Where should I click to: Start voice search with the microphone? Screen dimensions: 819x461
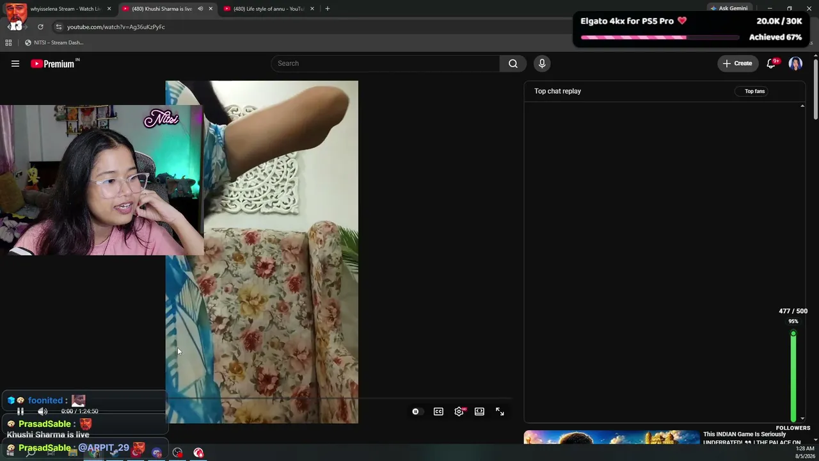[542, 63]
